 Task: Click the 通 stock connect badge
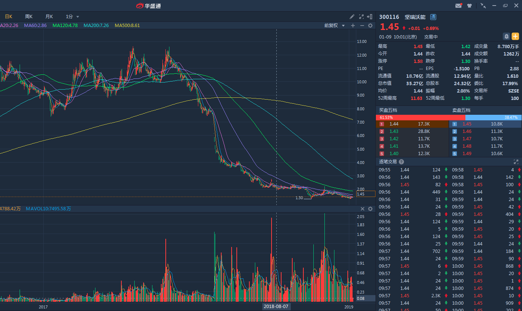point(433,17)
